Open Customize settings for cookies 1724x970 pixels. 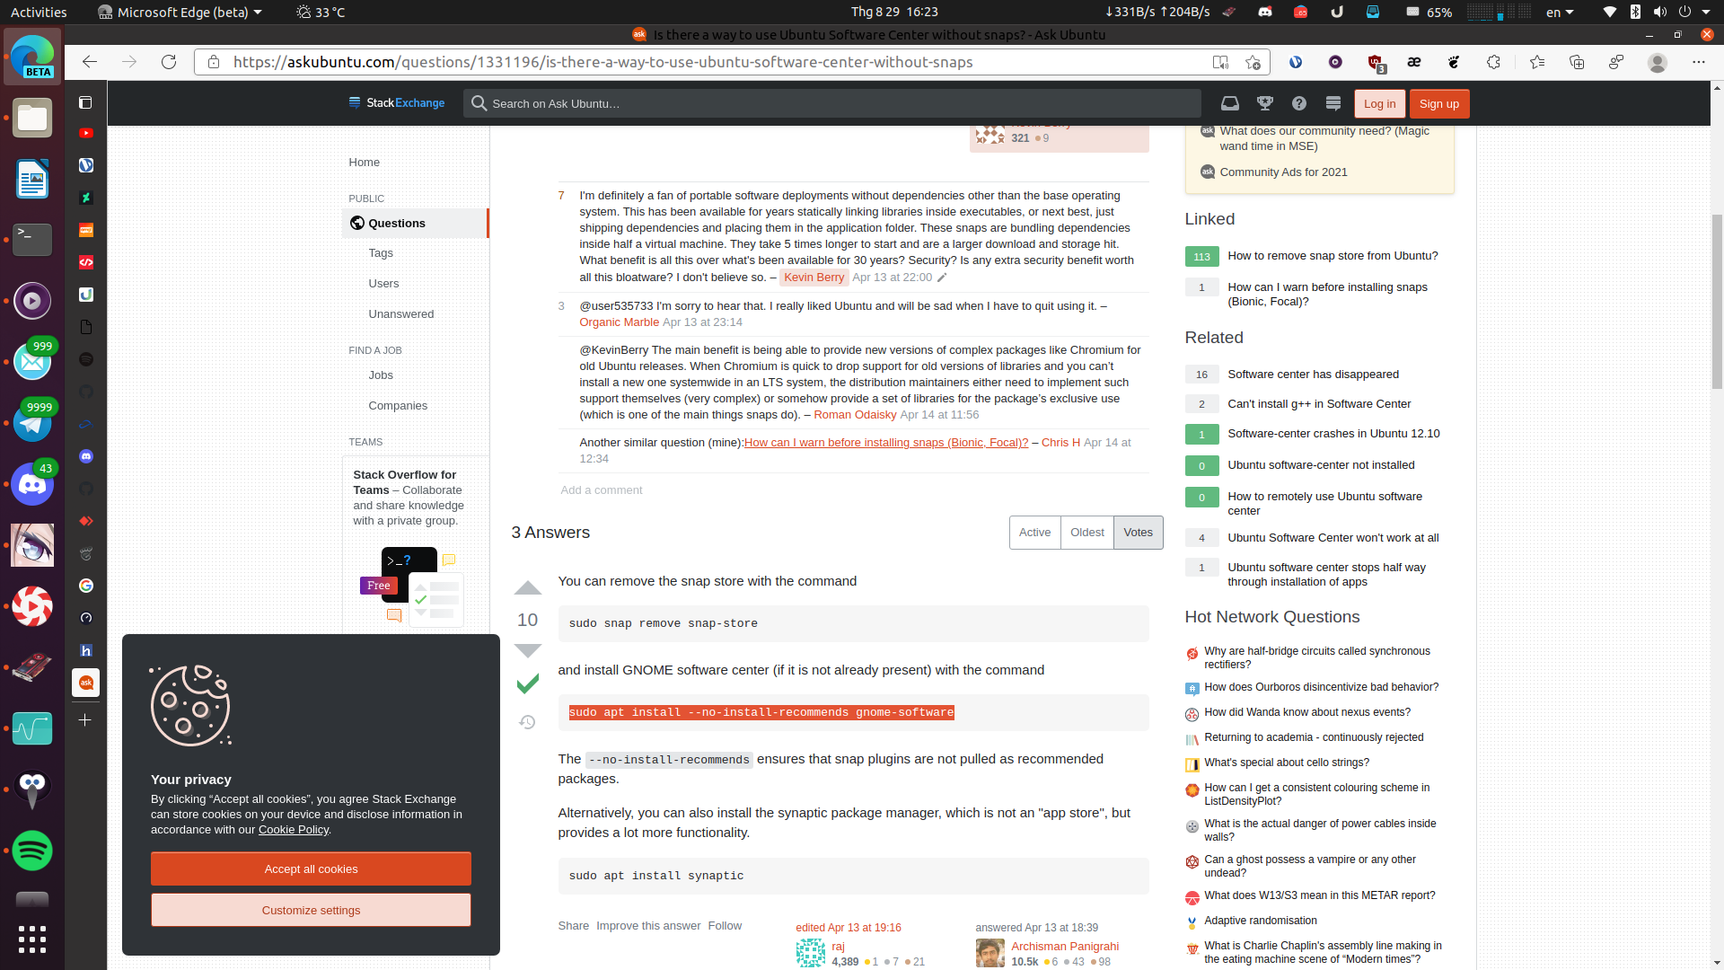point(311,910)
